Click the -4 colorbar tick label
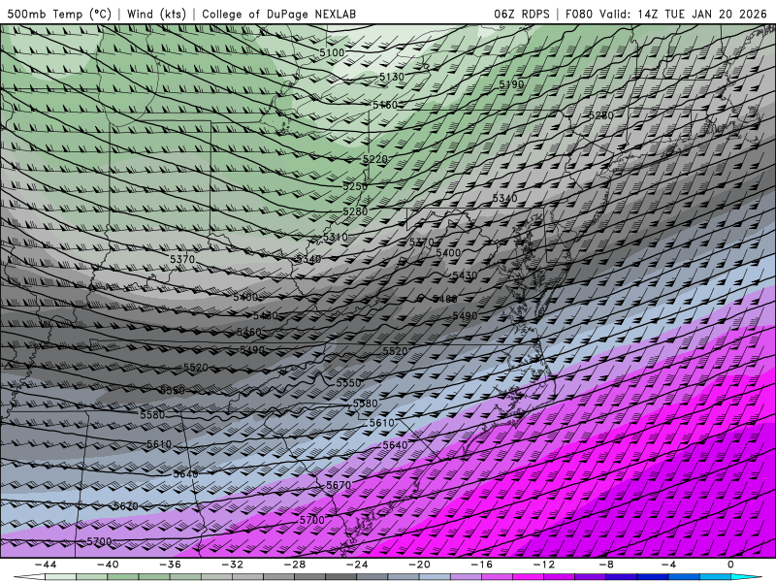The height and width of the screenshot is (582, 776). pos(668,565)
